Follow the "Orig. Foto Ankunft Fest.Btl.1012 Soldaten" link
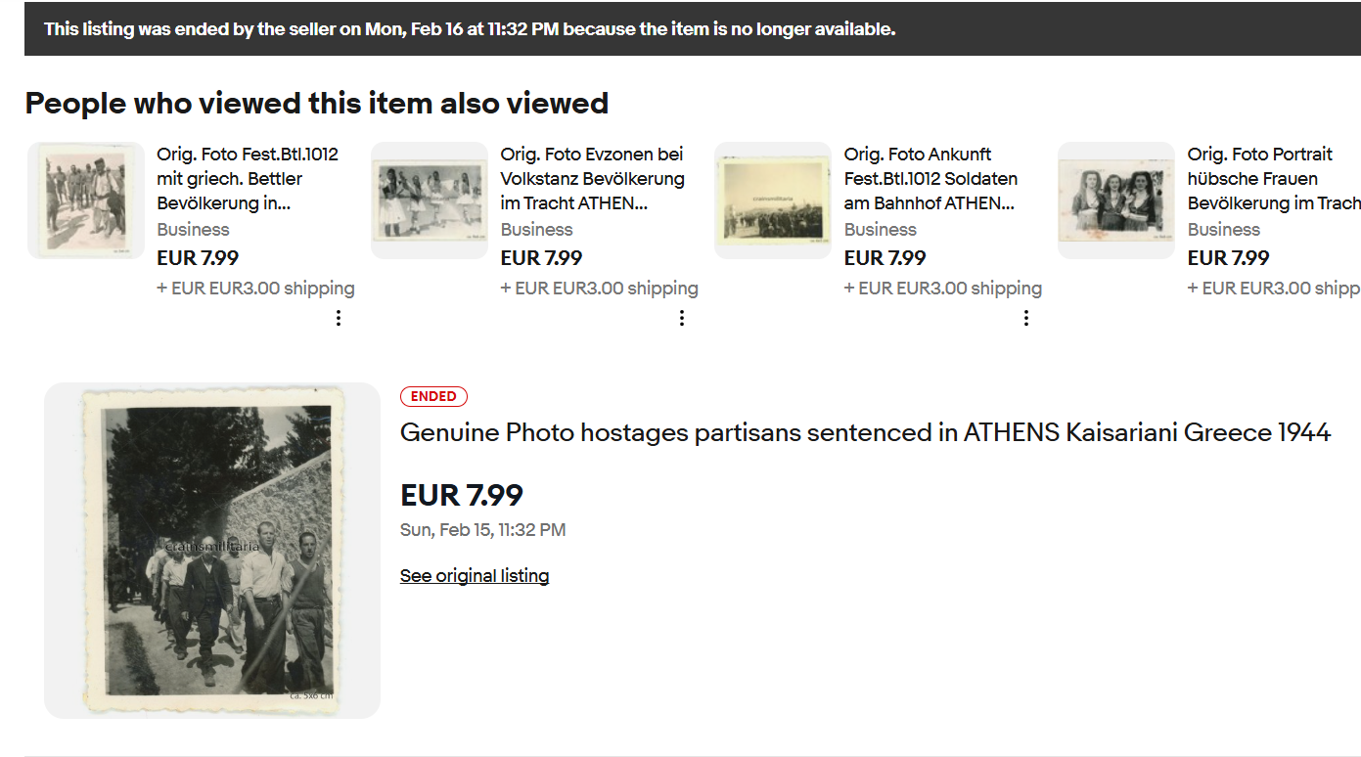The height and width of the screenshot is (757, 1361). [x=930, y=179]
